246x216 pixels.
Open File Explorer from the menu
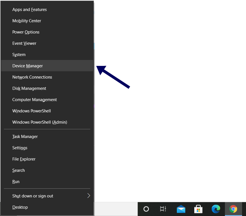pos(24,159)
